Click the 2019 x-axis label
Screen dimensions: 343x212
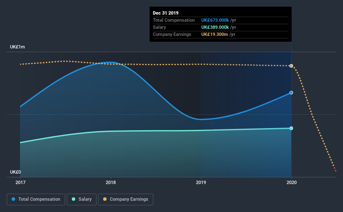[x=201, y=182]
